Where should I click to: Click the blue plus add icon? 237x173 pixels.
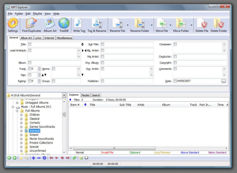coord(33,158)
